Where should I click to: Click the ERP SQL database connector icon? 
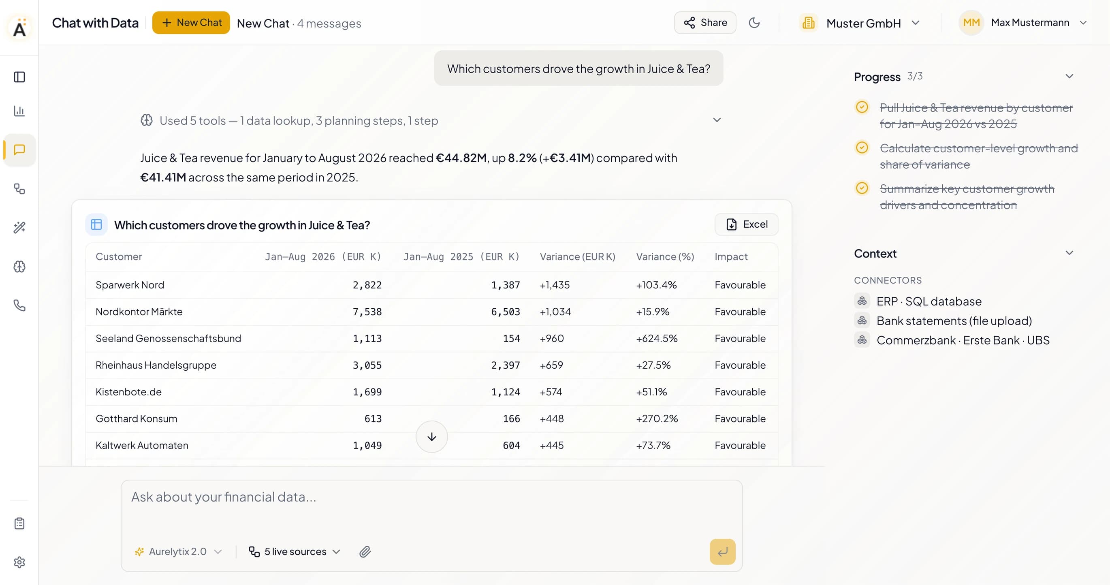(862, 301)
